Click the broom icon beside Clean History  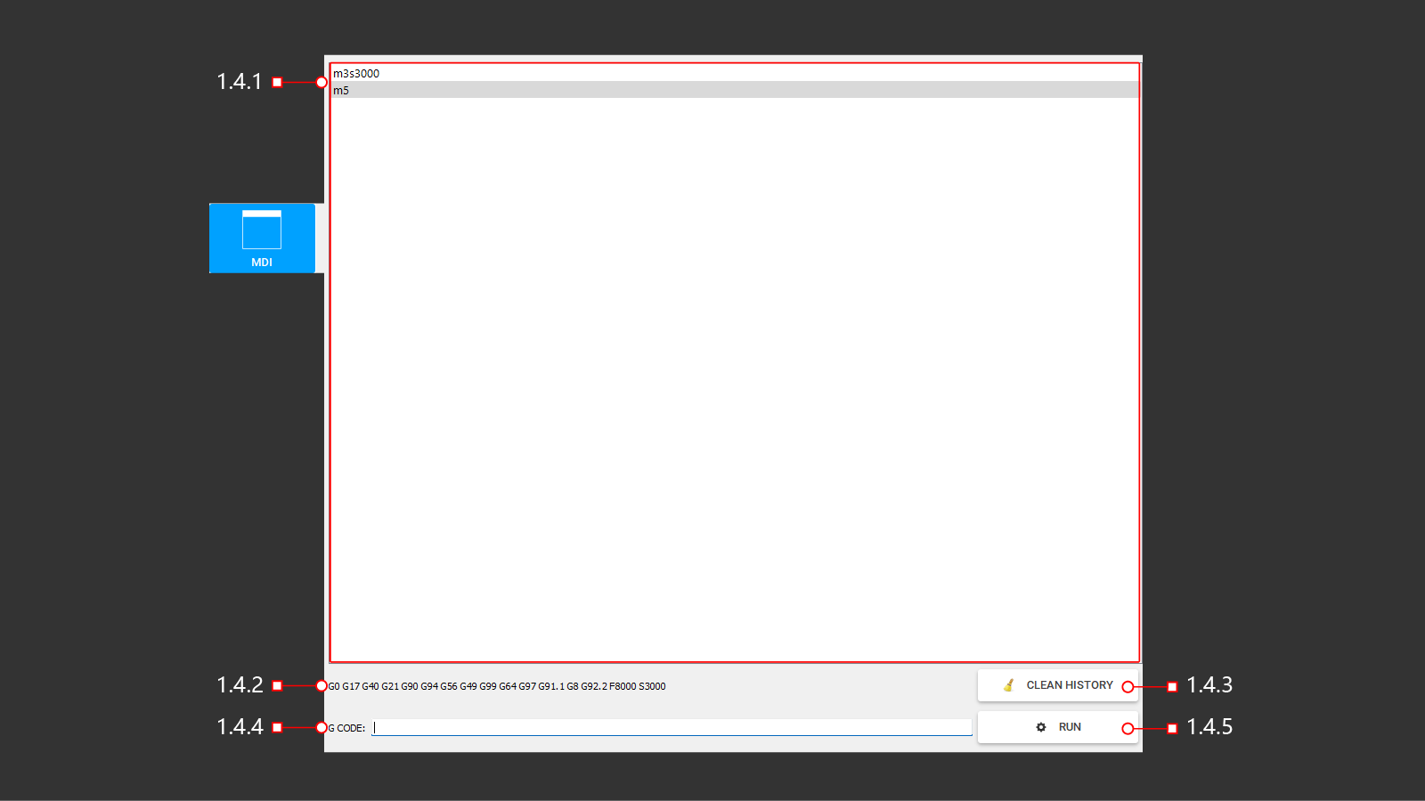(x=1008, y=685)
